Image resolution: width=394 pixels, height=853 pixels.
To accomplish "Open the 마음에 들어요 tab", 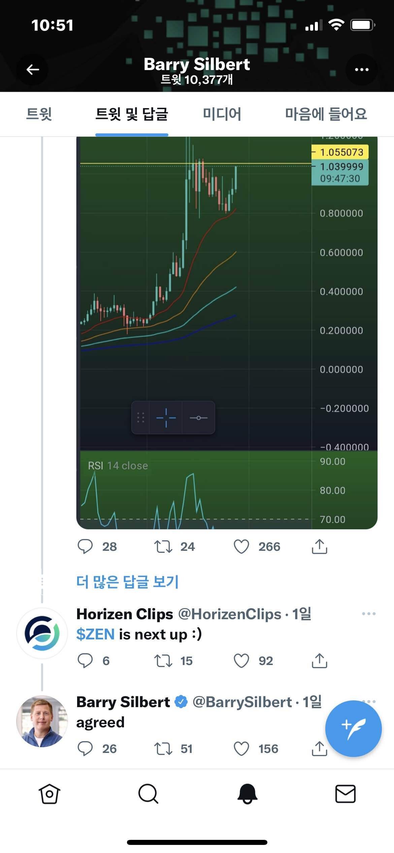I will (x=326, y=114).
